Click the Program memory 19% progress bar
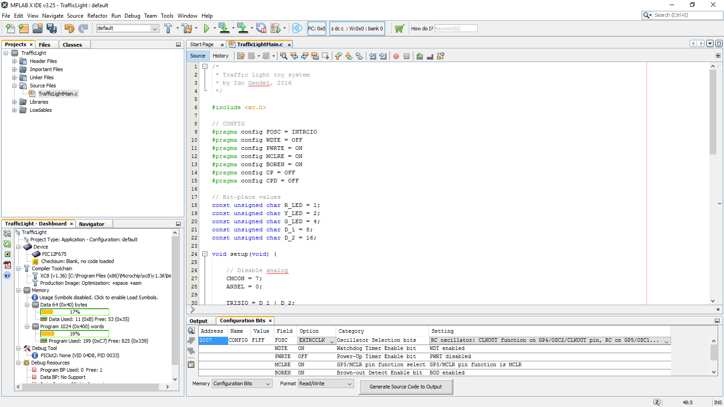This screenshot has height=407, width=724. click(x=75, y=334)
